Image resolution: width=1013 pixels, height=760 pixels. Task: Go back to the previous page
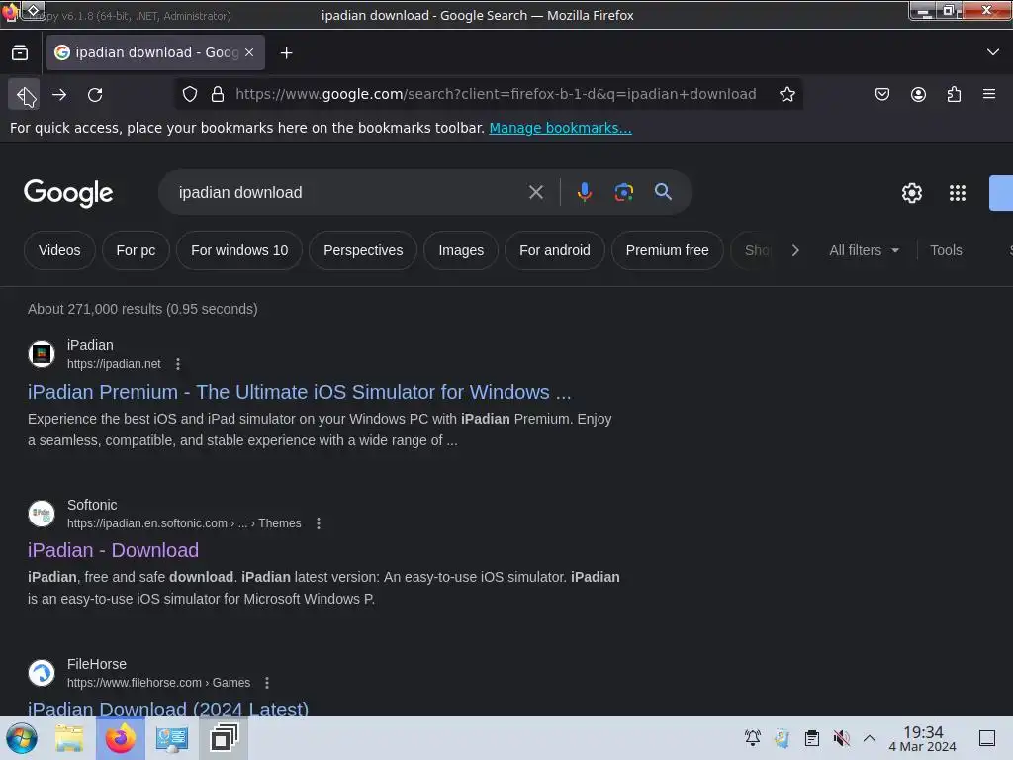pos(24,94)
